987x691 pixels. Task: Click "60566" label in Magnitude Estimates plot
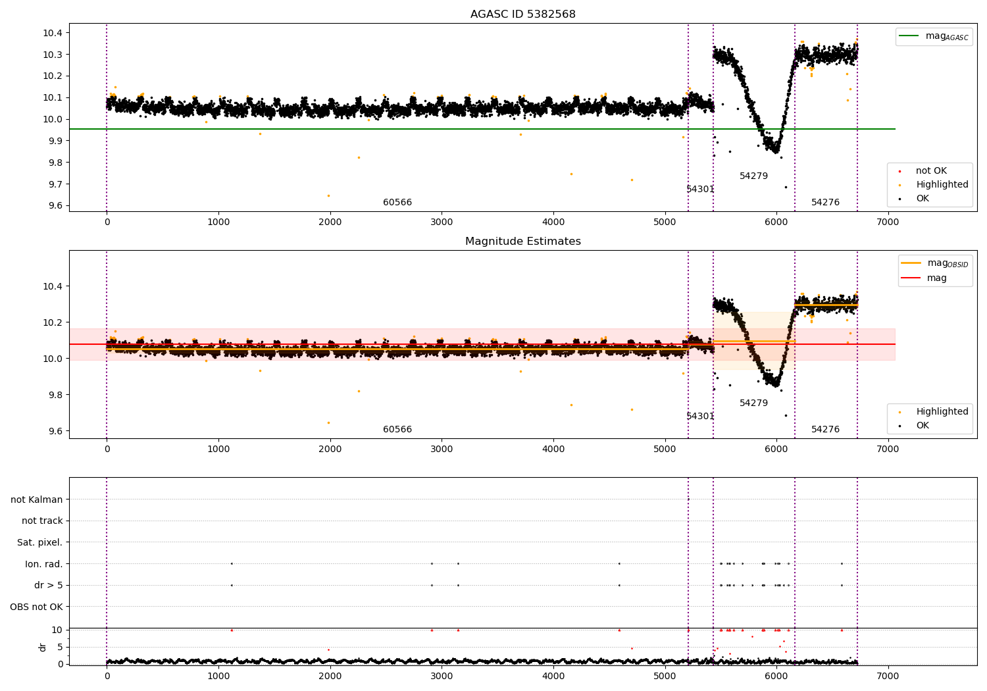[397, 430]
